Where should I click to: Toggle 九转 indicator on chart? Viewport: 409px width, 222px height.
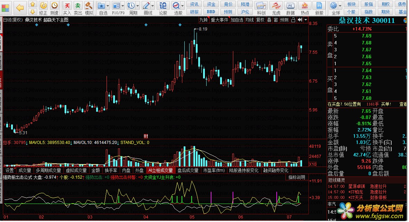coord(203,20)
